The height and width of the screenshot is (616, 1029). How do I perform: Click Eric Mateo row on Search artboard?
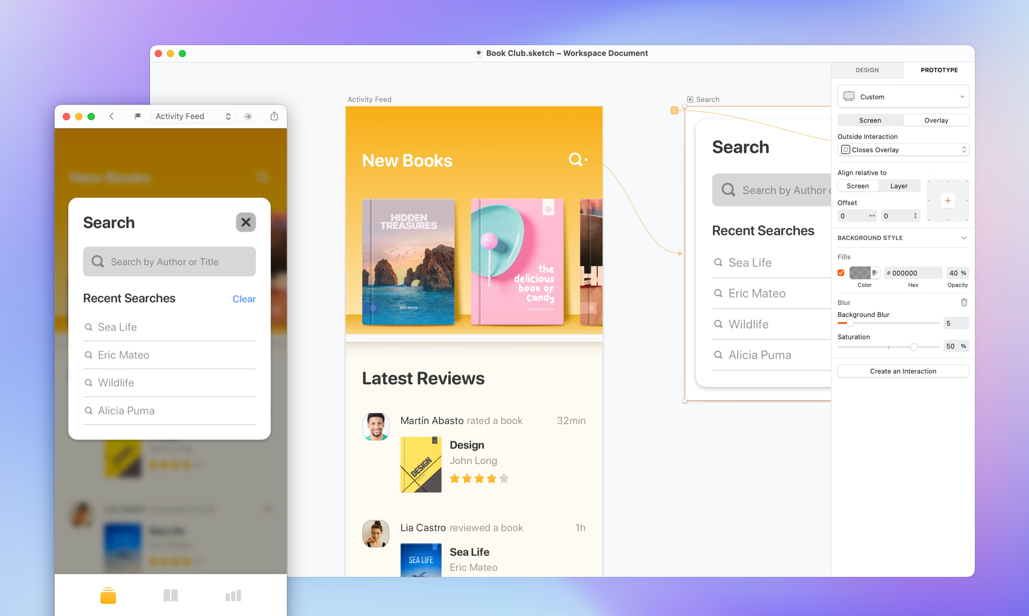click(x=771, y=293)
